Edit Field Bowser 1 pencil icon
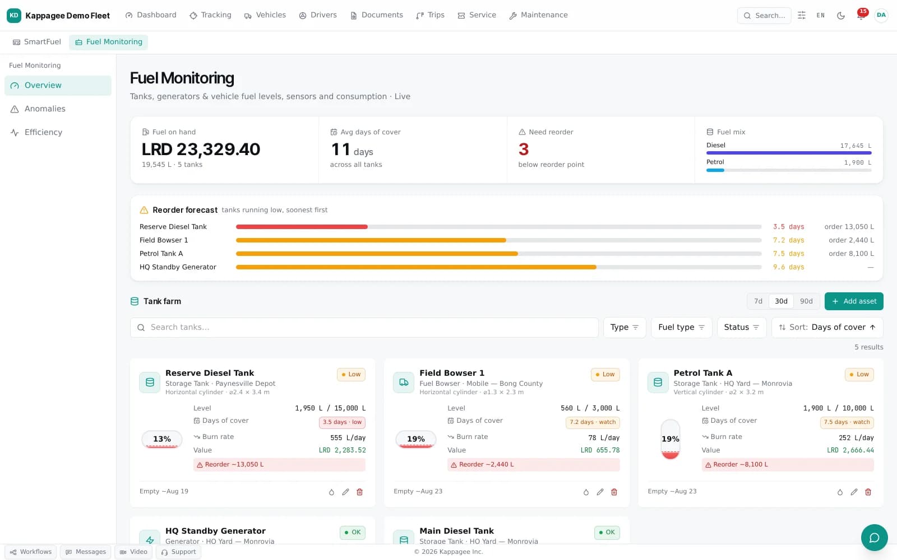This screenshot has width=897, height=560. [x=600, y=492]
